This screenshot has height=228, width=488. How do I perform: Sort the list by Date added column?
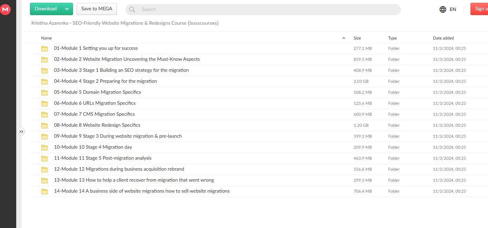[x=443, y=38]
